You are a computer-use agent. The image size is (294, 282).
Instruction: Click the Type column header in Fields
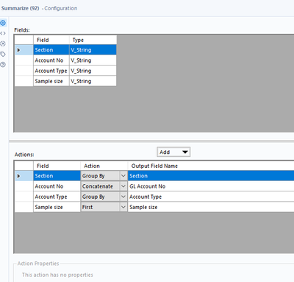tap(93, 40)
